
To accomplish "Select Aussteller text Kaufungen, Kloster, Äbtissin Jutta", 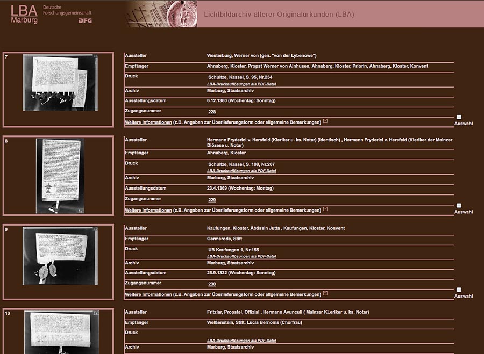I will 243,228.
